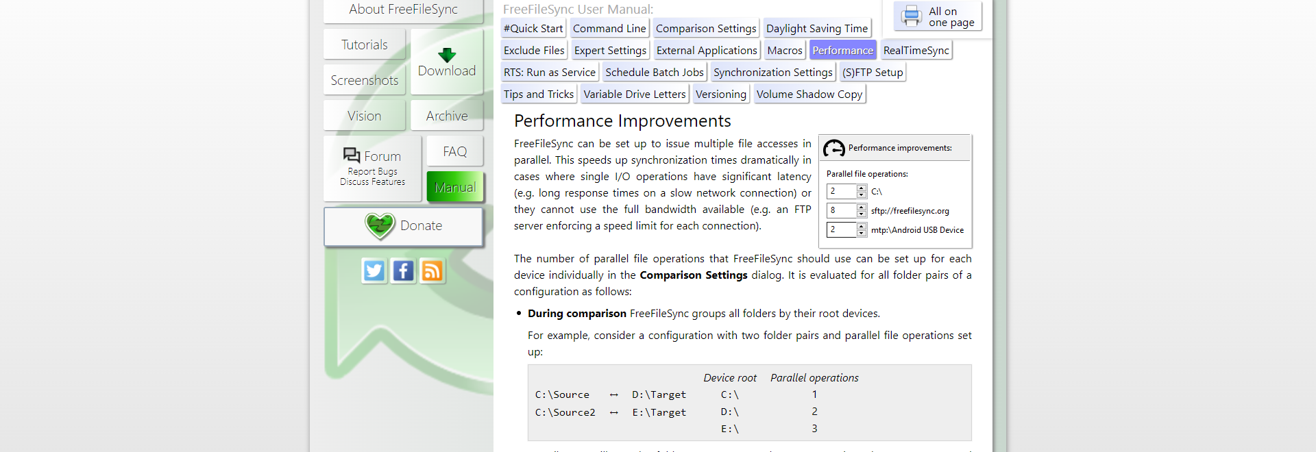
Task: Click the Performance Improvements heading
Action: [622, 121]
